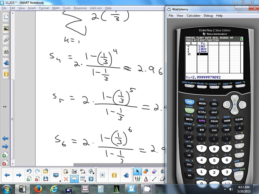Click the MODE calculator key
The width and height of the screenshot is (259, 194).
coord(202,103)
